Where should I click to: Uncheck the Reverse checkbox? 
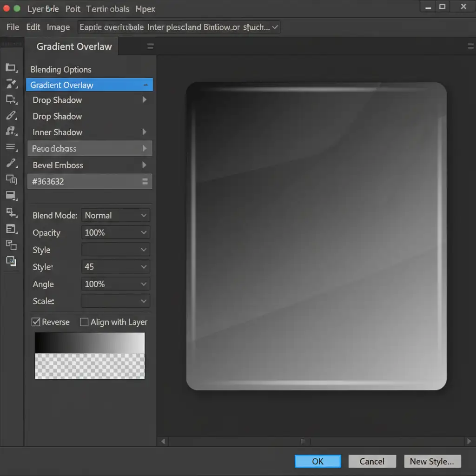[36, 322]
